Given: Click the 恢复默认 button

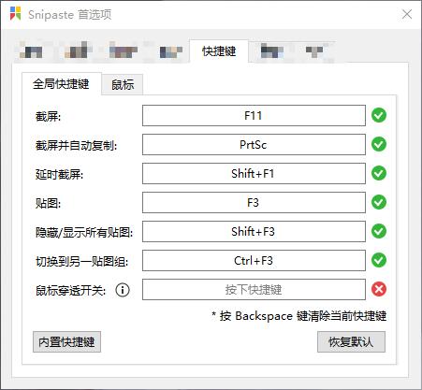Looking at the screenshot, I should [x=351, y=342].
